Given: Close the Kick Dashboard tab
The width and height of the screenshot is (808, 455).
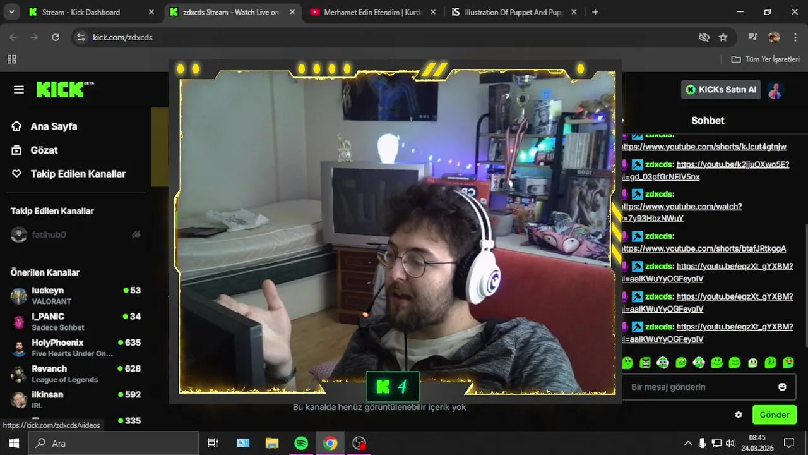Looking at the screenshot, I should [151, 12].
